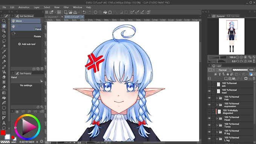Click Flip horizontal in Navigator
The width and height of the screenshot is (256, 144).
point(250,61)
